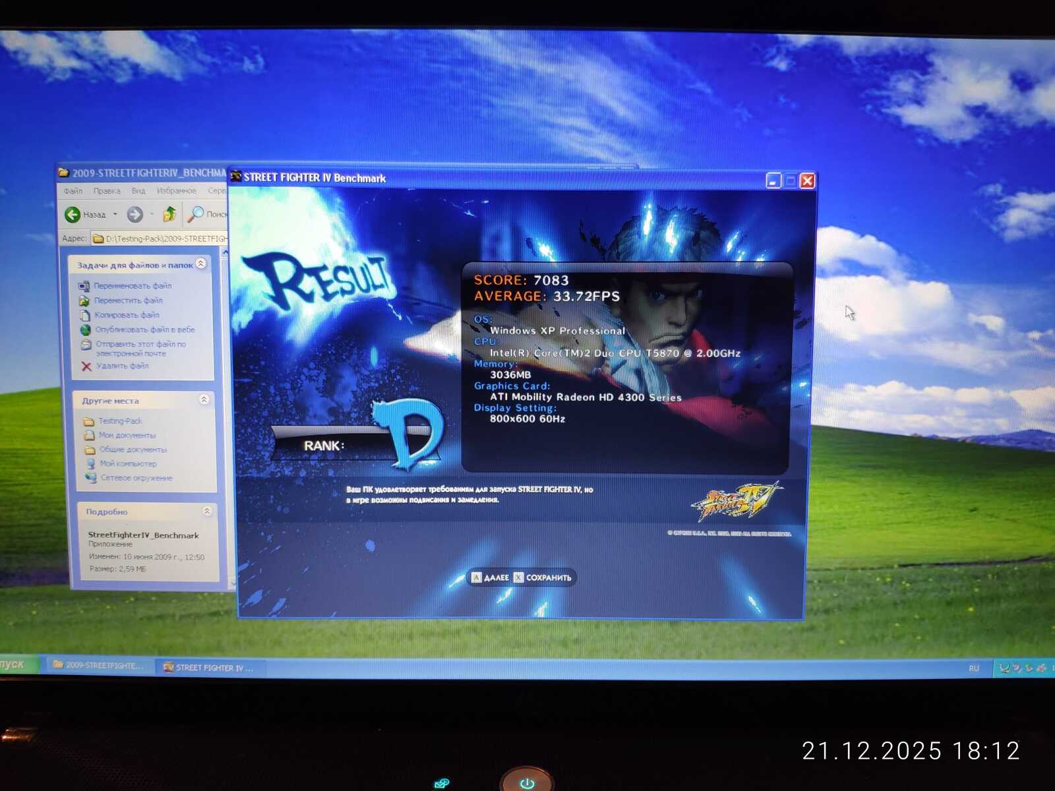Click the move icon beside Переместить файл
The image size is (1055, 791).
pyautogui.click(x=84, y=301)
